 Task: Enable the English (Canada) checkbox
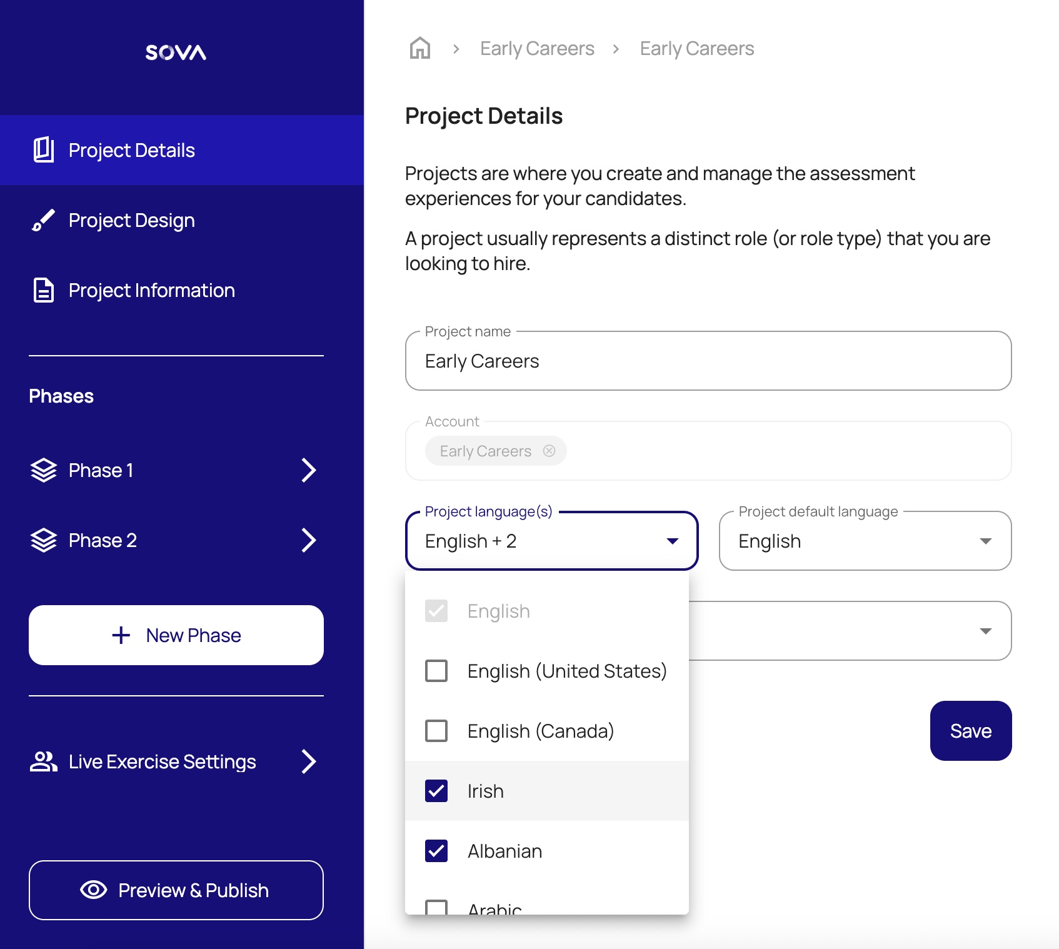pos(436,731)
